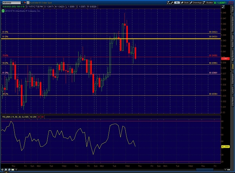Open the symbol selector dropdown arrow

pyautogui.click(x=22, y=3)
